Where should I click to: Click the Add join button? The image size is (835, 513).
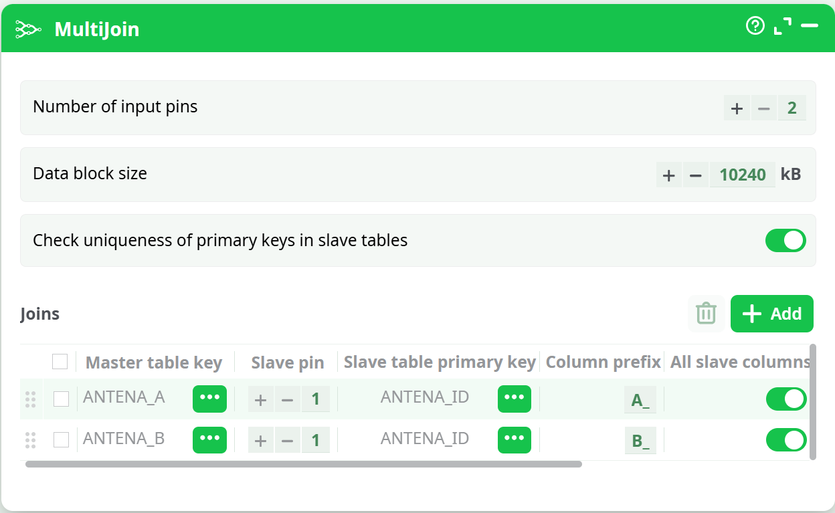771,314
